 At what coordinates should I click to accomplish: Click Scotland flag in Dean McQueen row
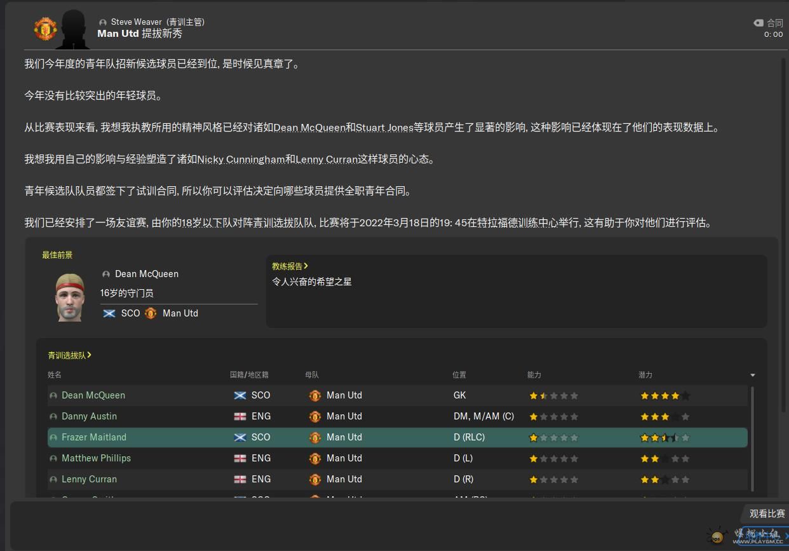pos(240,395)
